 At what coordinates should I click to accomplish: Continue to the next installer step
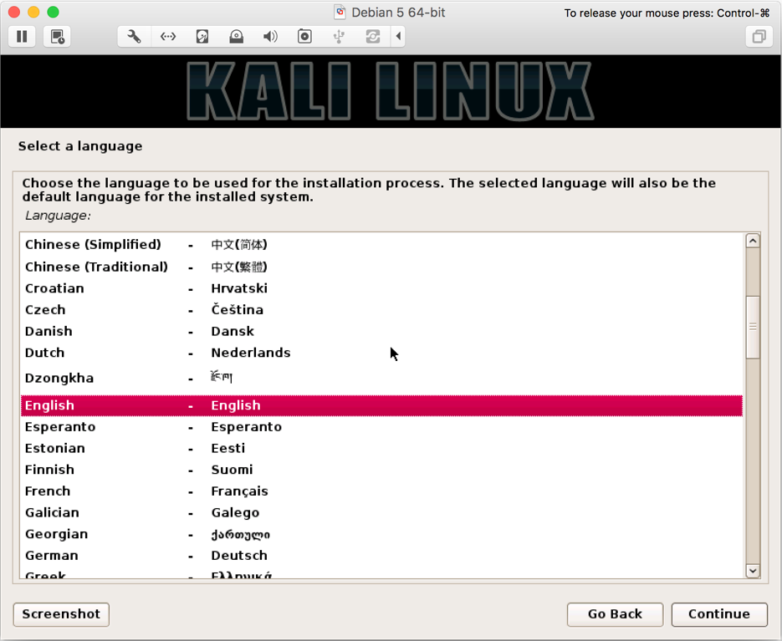(719, 614)
